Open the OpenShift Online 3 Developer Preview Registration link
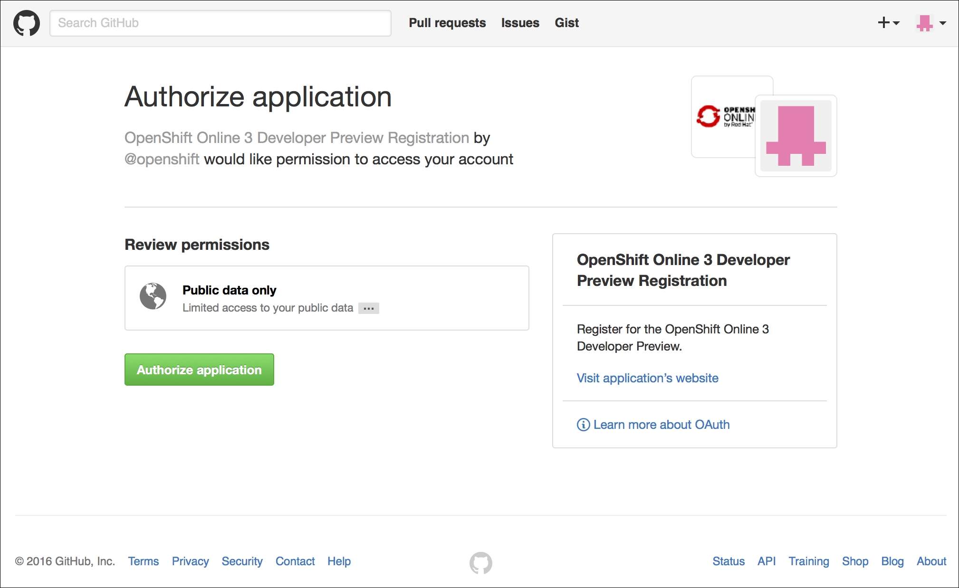The width and height of the screenshot is (959, 588). coord(297,138)
